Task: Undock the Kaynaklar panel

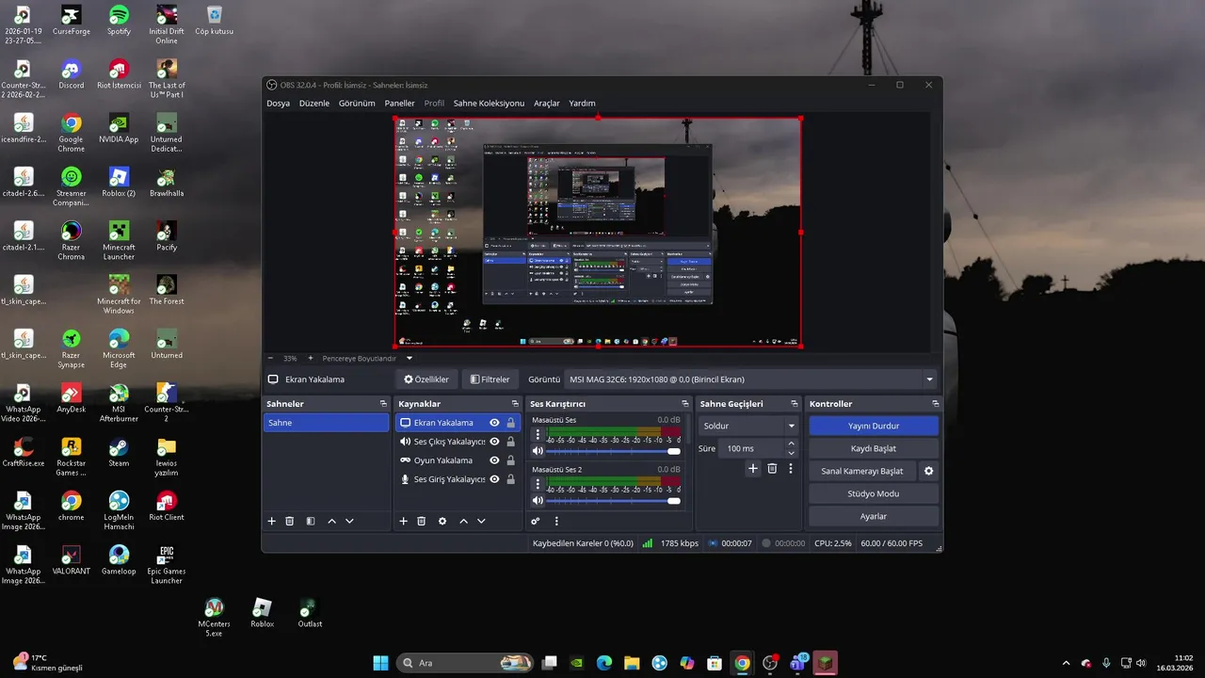Action: (515, 404)
